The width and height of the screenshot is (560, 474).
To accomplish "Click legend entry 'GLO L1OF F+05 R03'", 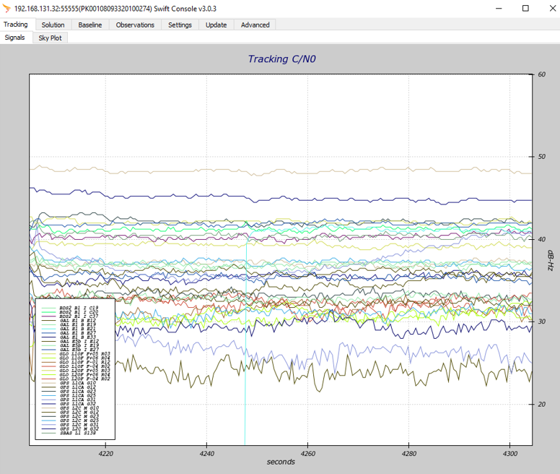I will tap(76, 353).
